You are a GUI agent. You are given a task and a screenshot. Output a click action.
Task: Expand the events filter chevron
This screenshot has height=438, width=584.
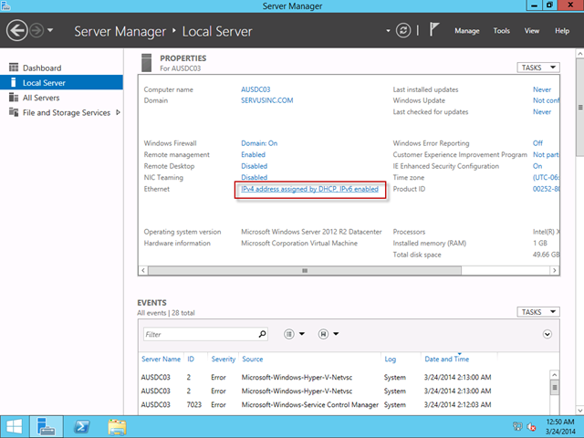[x=547, y=334]
